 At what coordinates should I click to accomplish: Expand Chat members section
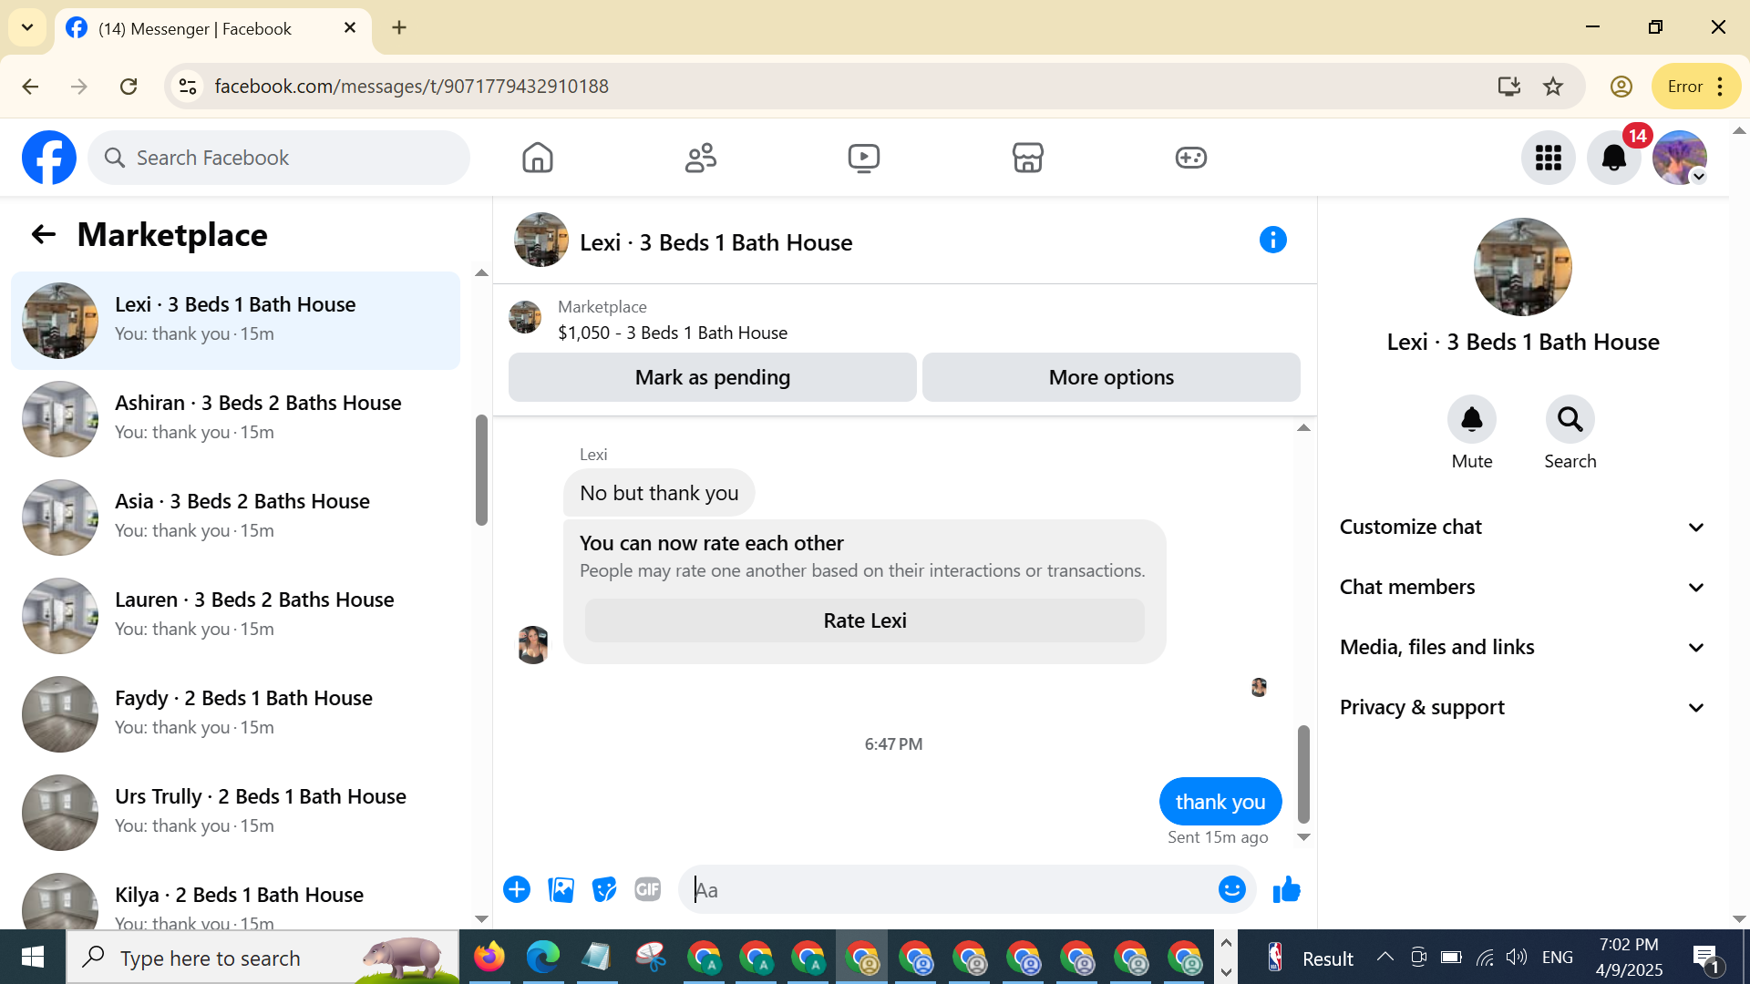click(x=1522, y=588)
